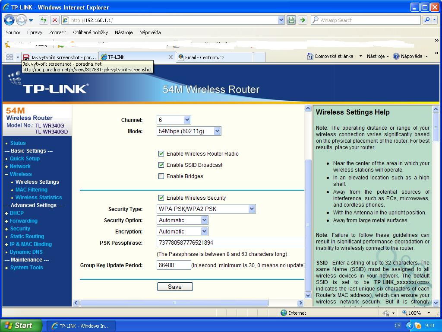Open the Zobrazit menu

[57, 32]
